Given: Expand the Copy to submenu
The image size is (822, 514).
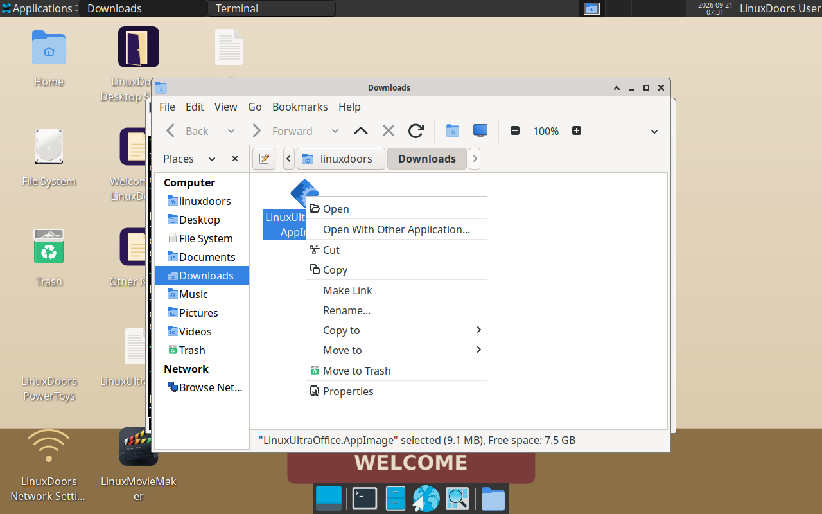Looking at the screenshot, I should [x=396, y=330].
